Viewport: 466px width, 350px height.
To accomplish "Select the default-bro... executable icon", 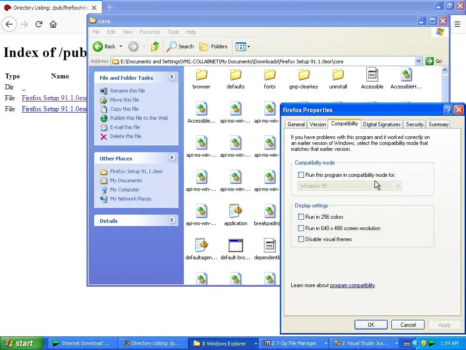I will [x=236, y=245].
